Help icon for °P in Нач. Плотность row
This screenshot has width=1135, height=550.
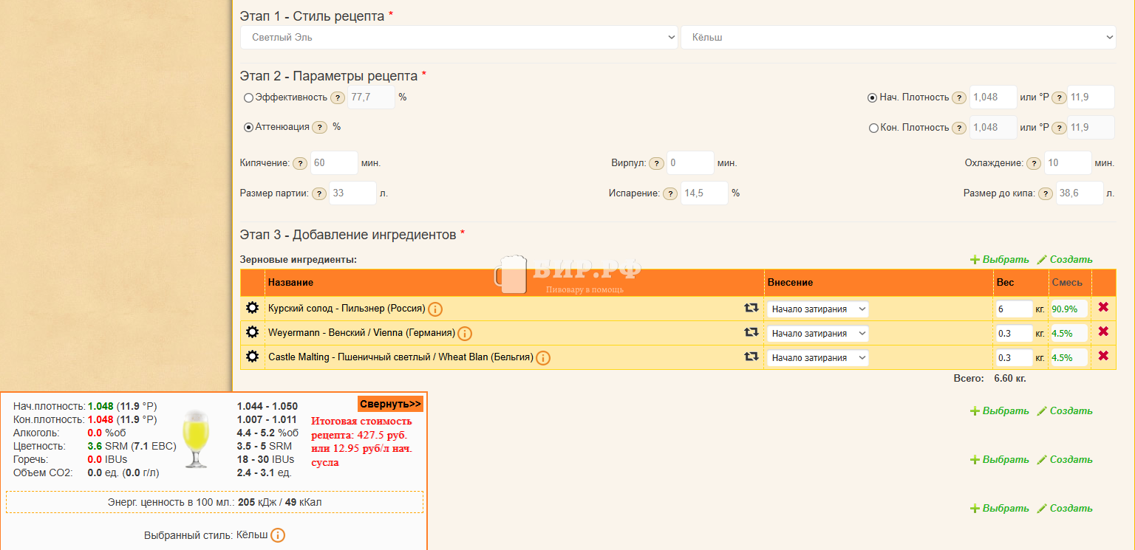[x=1059, y=97]
